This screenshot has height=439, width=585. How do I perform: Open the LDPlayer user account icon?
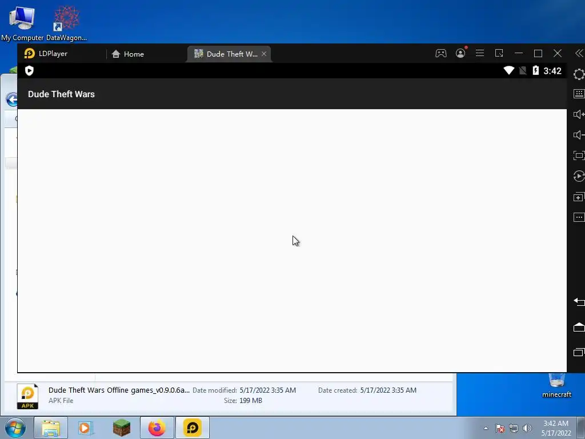460,53
